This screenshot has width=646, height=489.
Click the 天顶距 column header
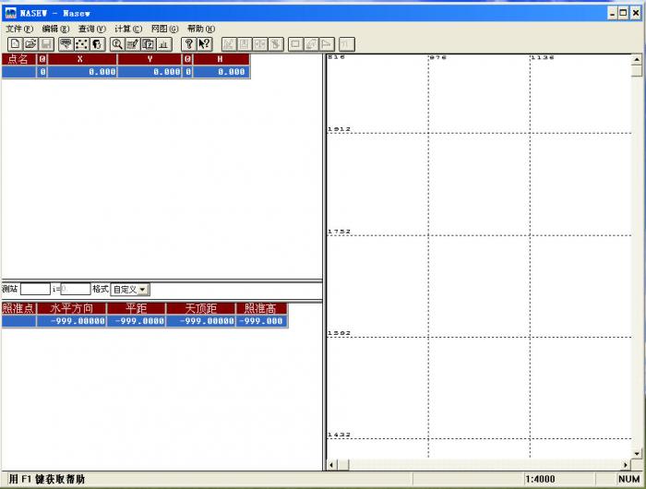tap(200, 308)
